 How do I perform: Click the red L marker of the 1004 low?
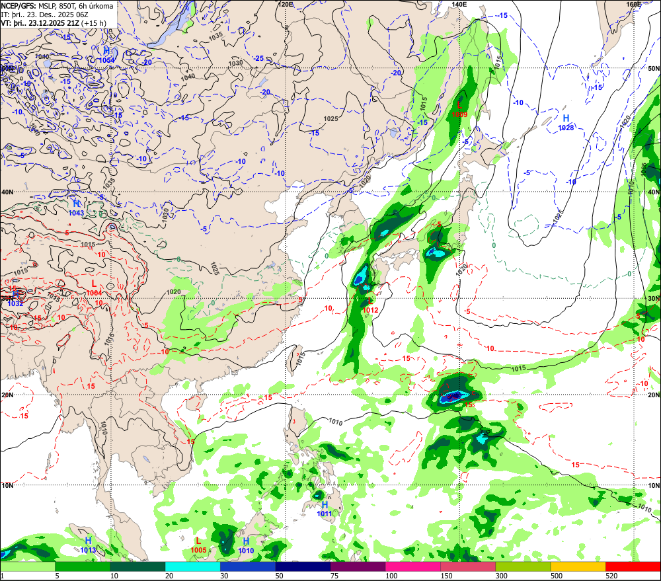pyautogui.click(x=94, y=284)
